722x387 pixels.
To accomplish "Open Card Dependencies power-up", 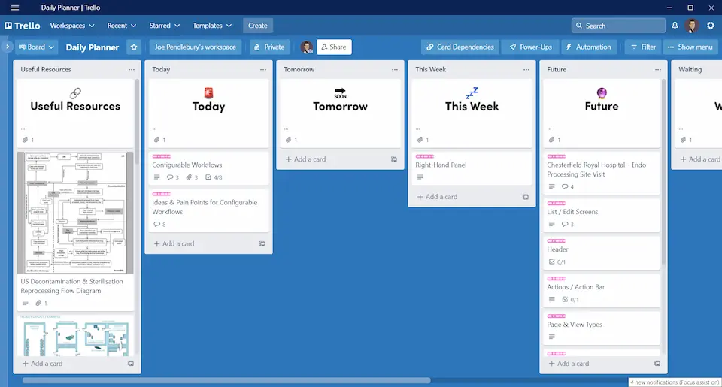I will [460, 47].
